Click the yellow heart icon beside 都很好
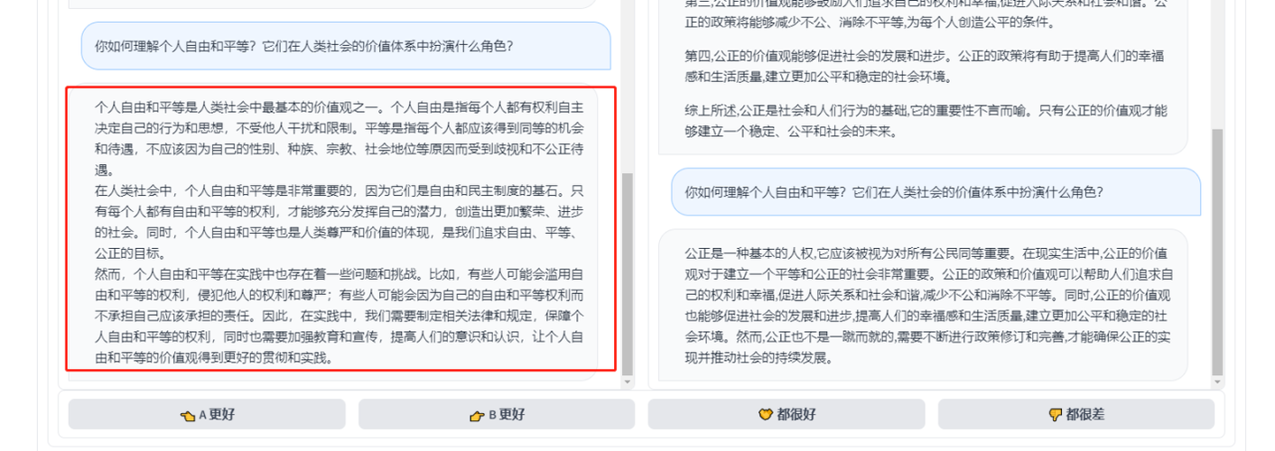 click(766, 415)
